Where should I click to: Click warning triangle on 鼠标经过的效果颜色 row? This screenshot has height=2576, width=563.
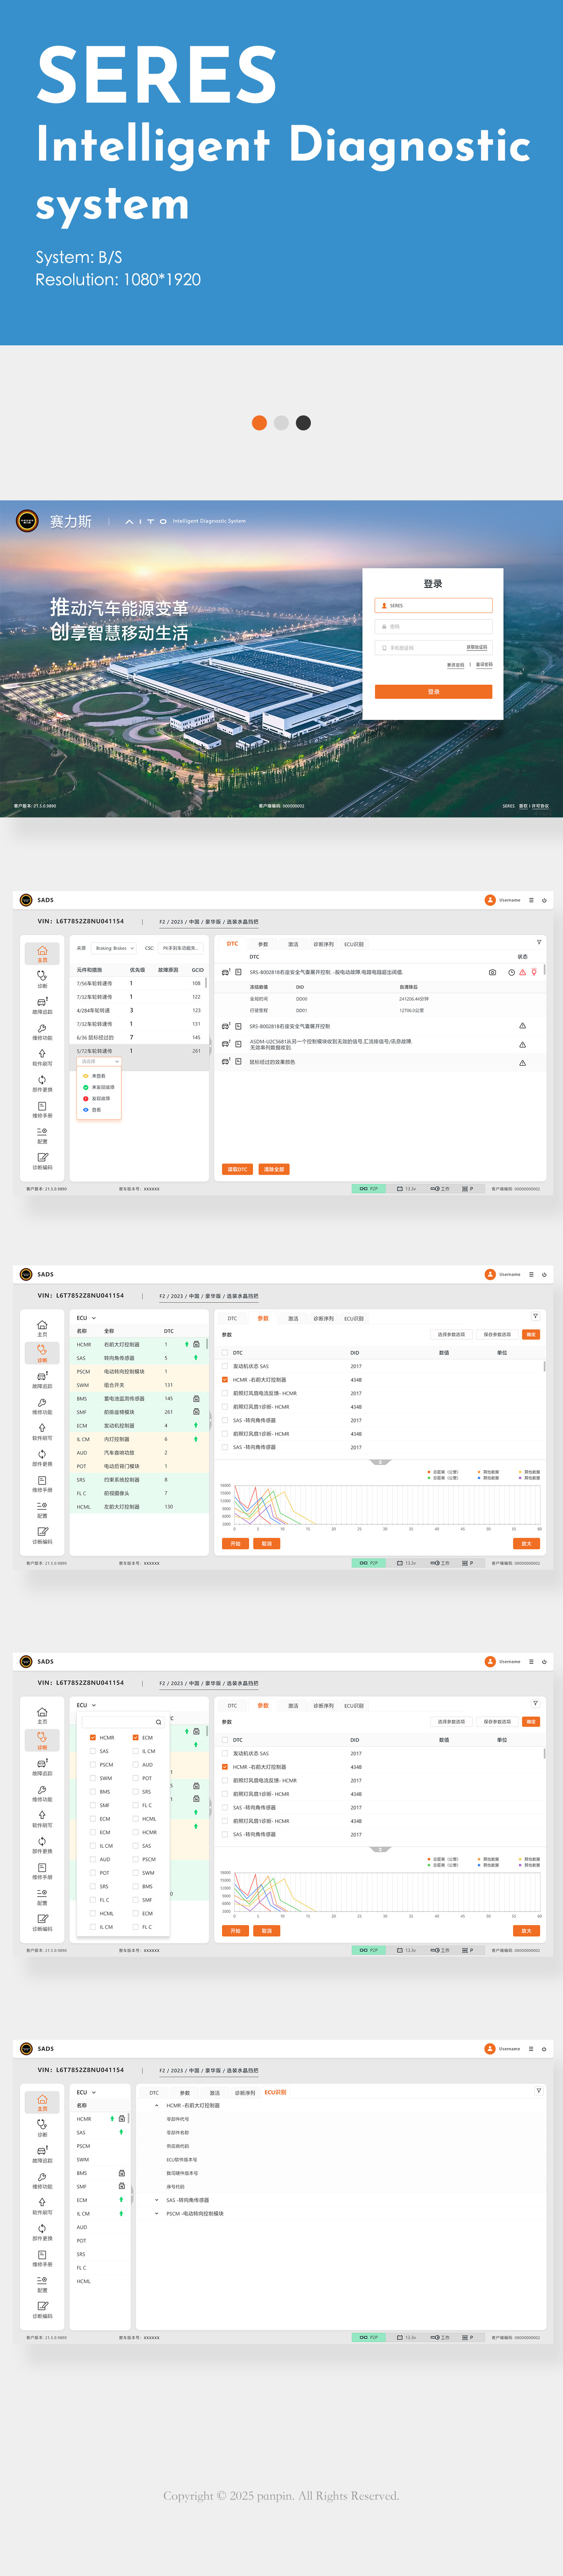coord(522,1063)
